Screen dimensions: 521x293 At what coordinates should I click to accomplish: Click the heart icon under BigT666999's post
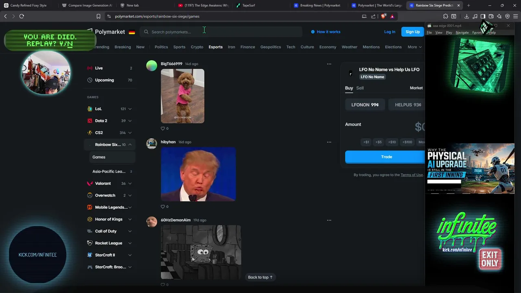[163, 129]
